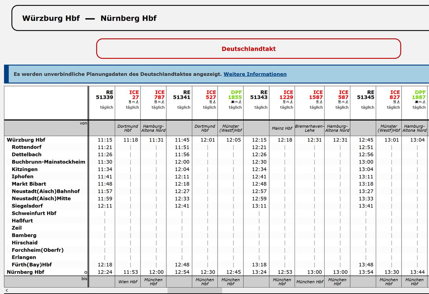Click the restaurant icon under ICE 1229
This screenshot has height=294, width=429.
pyautogui.click(x=284, y=102)
